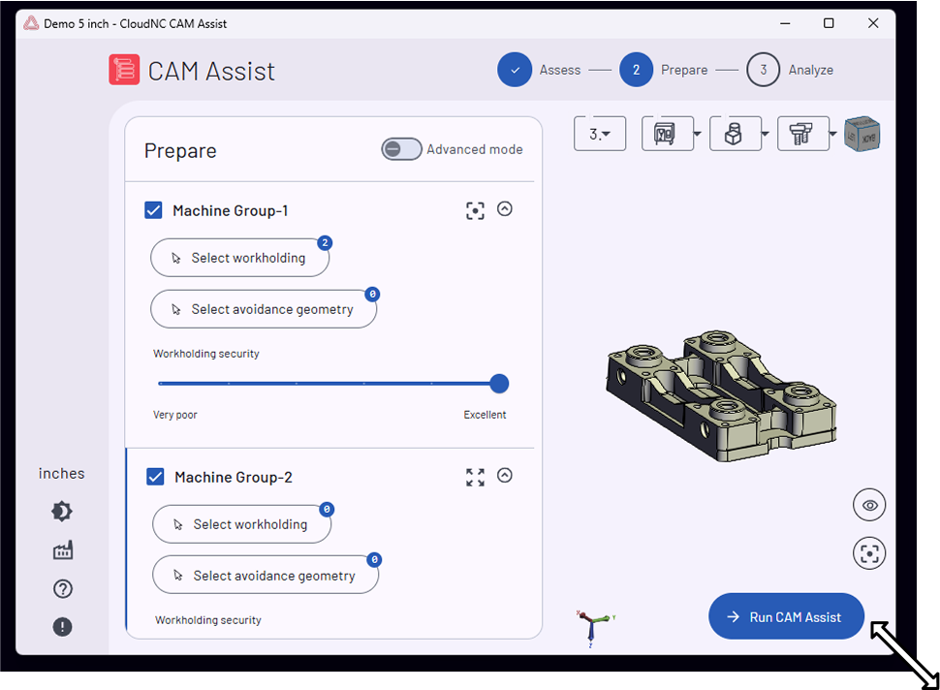
Task: Click the Very poor slider label
Action: (175, 415)
